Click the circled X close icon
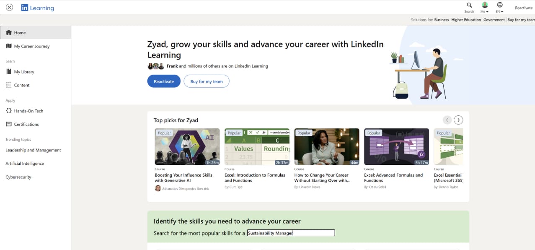The image size is (535, 250). (9, 8)
